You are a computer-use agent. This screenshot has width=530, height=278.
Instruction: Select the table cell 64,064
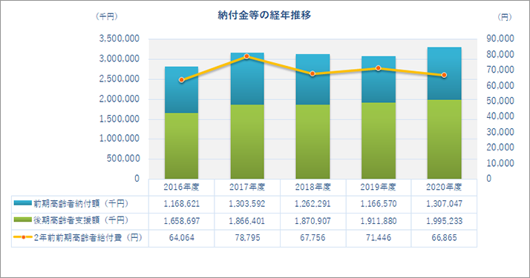[x=182, y=238]
